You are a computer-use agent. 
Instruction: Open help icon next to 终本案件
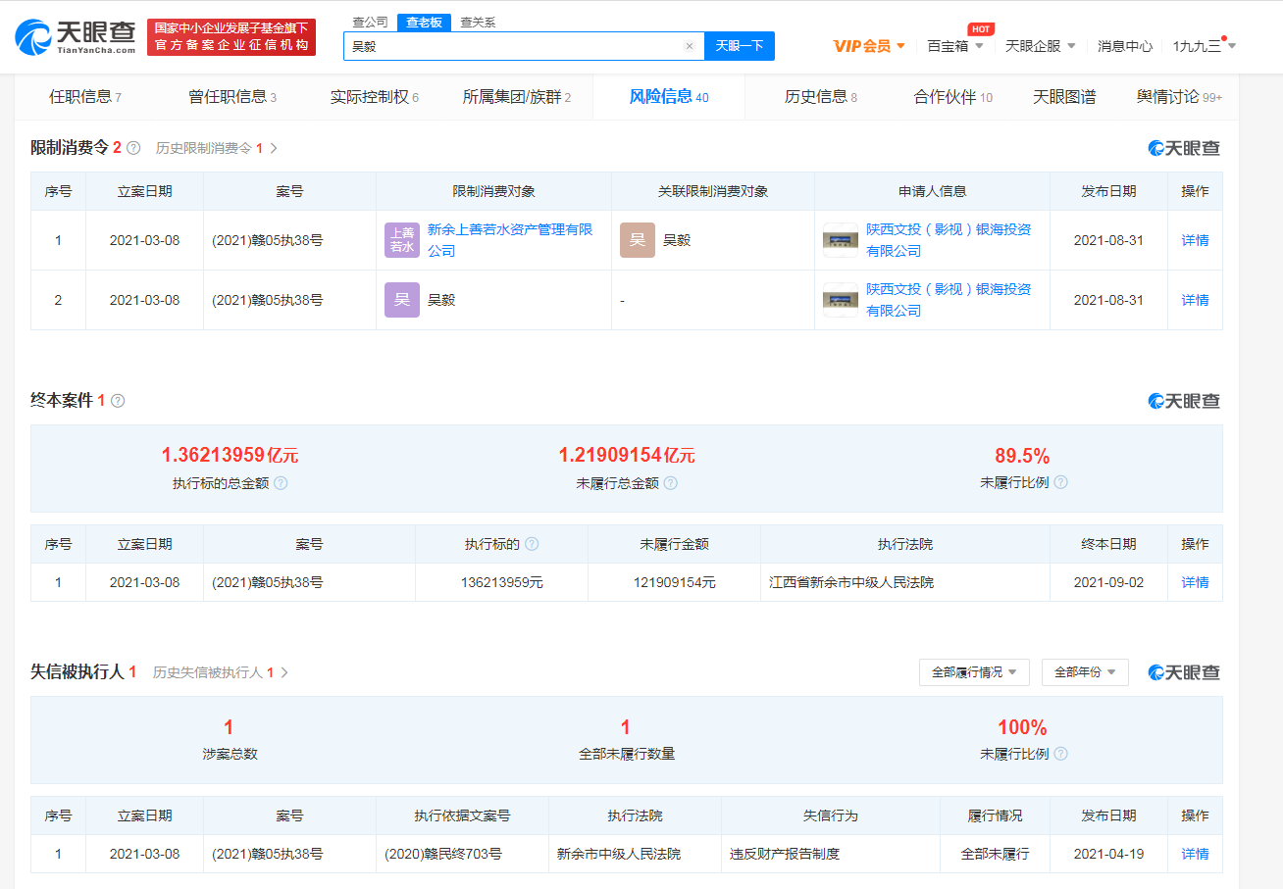coord(118,401)
